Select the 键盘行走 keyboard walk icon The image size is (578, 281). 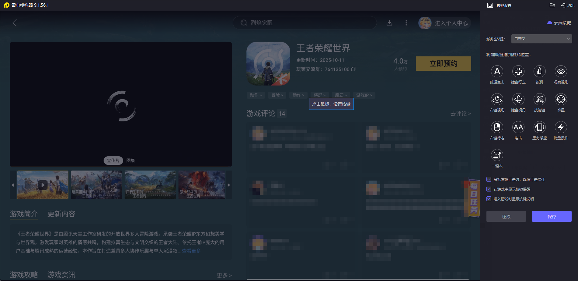[x=518, y=72]
